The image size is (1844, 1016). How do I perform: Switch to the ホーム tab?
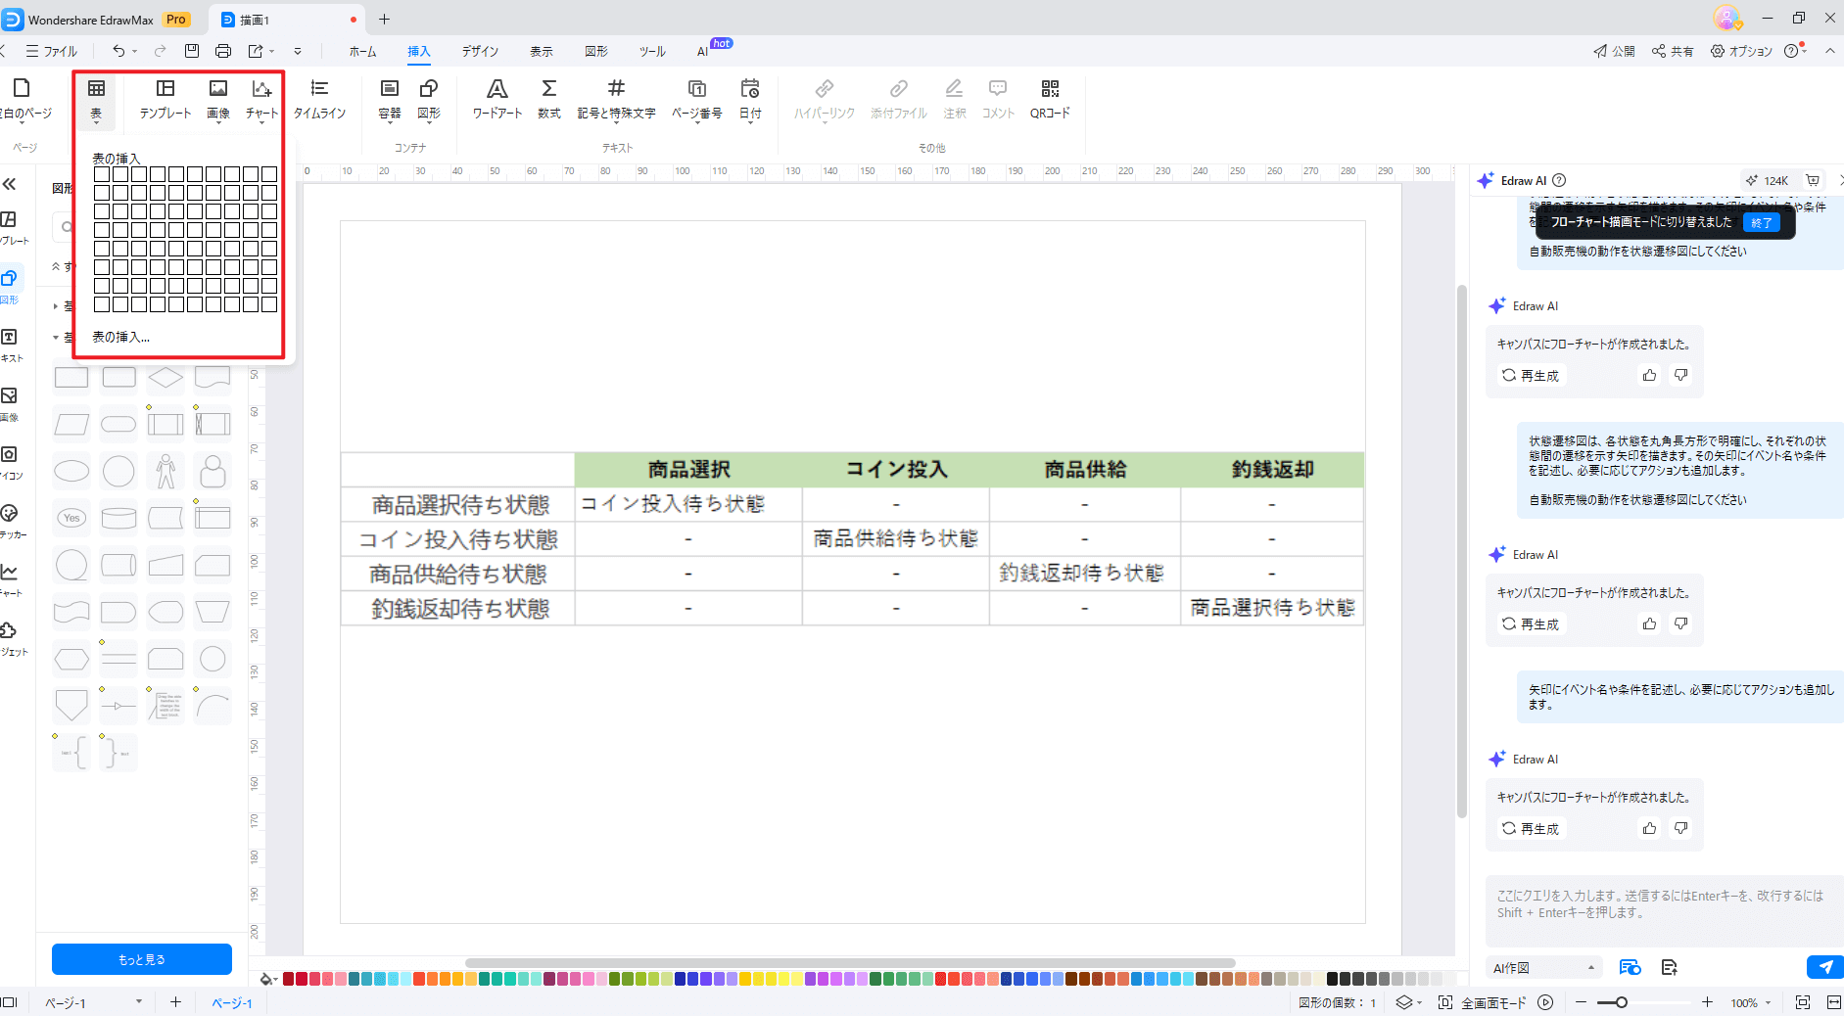[x=362, y=51]
